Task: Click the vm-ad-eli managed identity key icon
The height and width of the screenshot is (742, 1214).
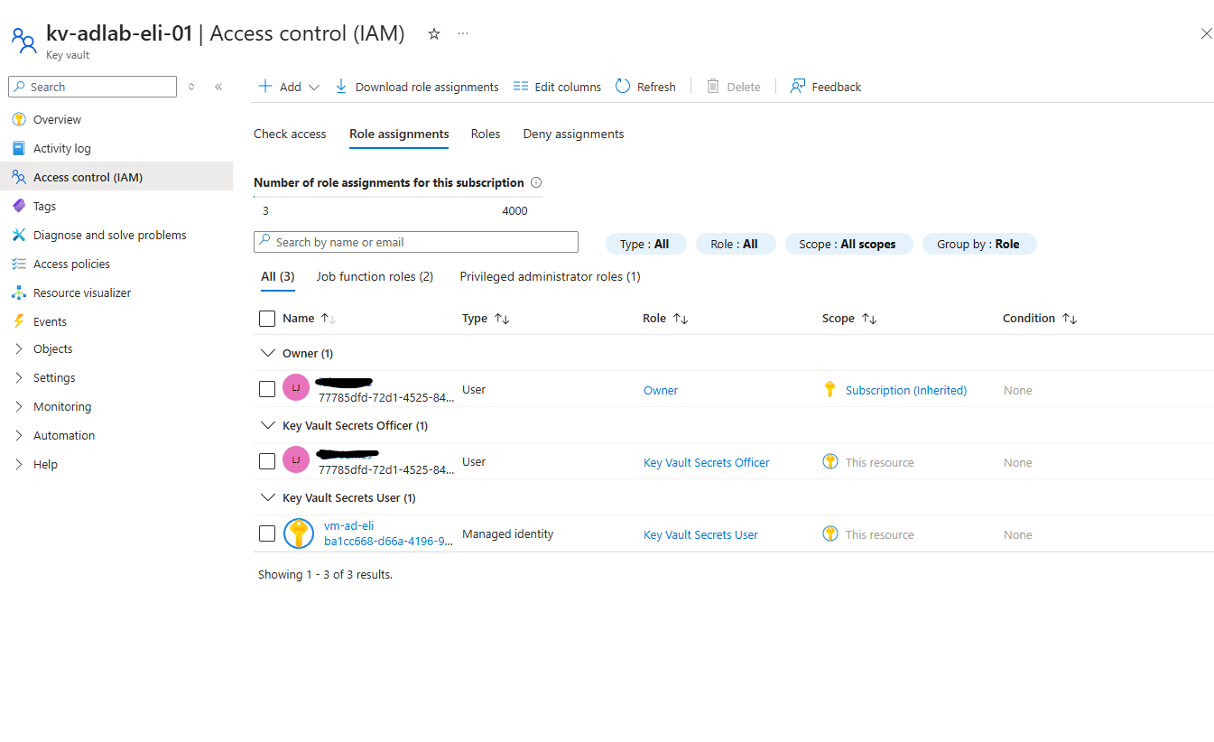Action: 299,533
